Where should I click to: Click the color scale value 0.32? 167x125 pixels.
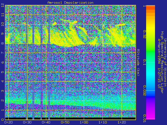(145, 34)
